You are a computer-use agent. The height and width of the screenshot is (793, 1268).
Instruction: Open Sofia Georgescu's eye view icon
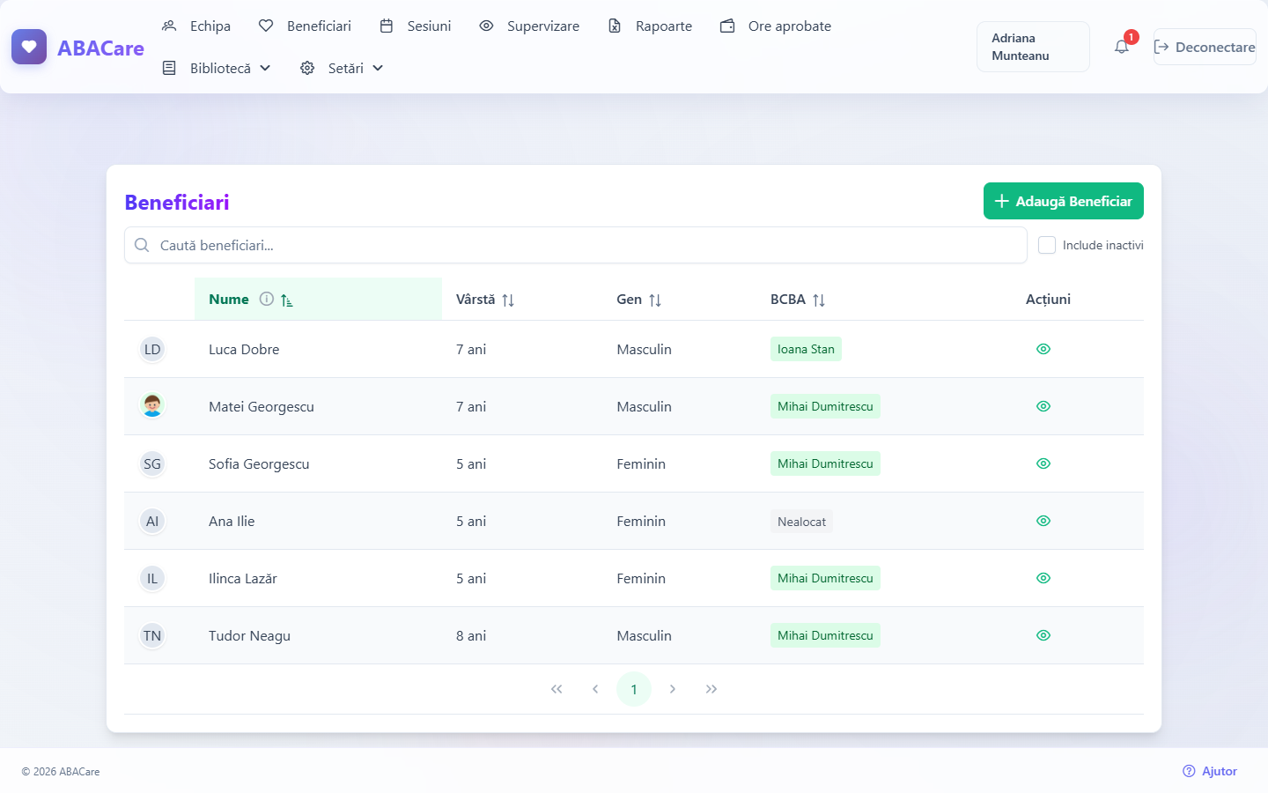[1043, 463]
